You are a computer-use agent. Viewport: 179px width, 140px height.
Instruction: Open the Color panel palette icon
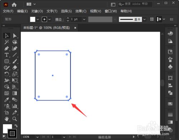click(x=170, y=33)
